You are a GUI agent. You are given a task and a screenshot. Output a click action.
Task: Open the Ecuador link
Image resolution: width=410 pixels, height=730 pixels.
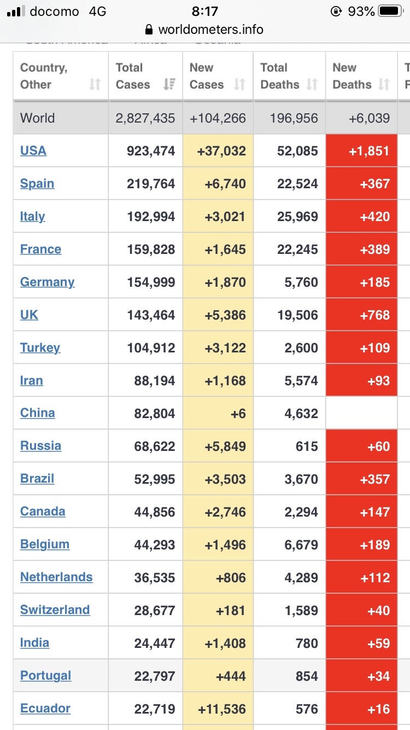point(45,708)
